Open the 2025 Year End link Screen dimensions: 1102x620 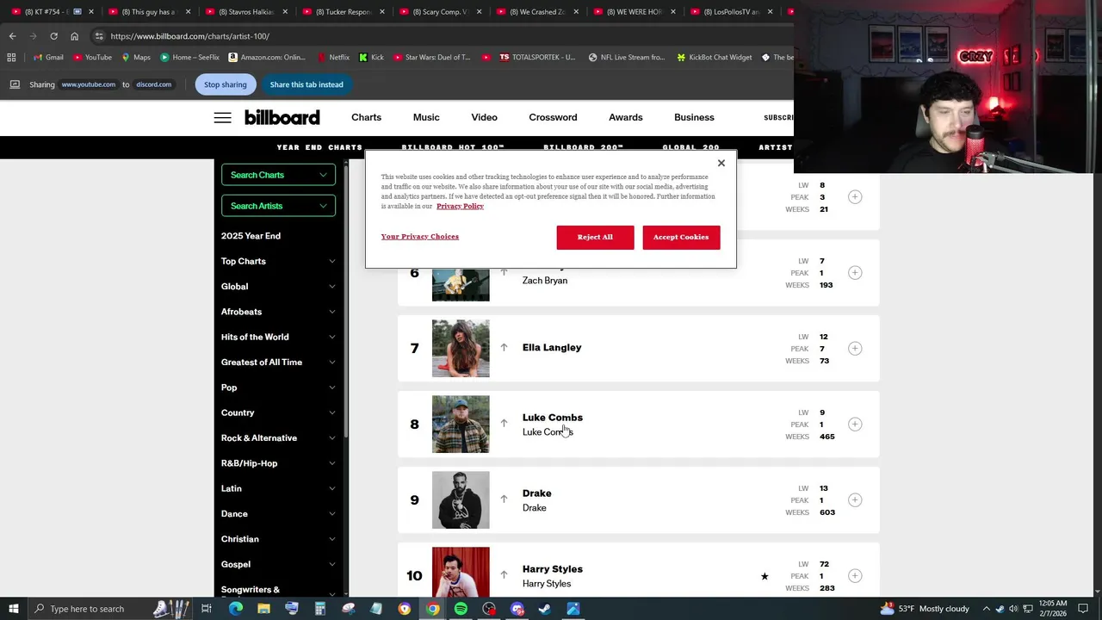pos(251,236)
